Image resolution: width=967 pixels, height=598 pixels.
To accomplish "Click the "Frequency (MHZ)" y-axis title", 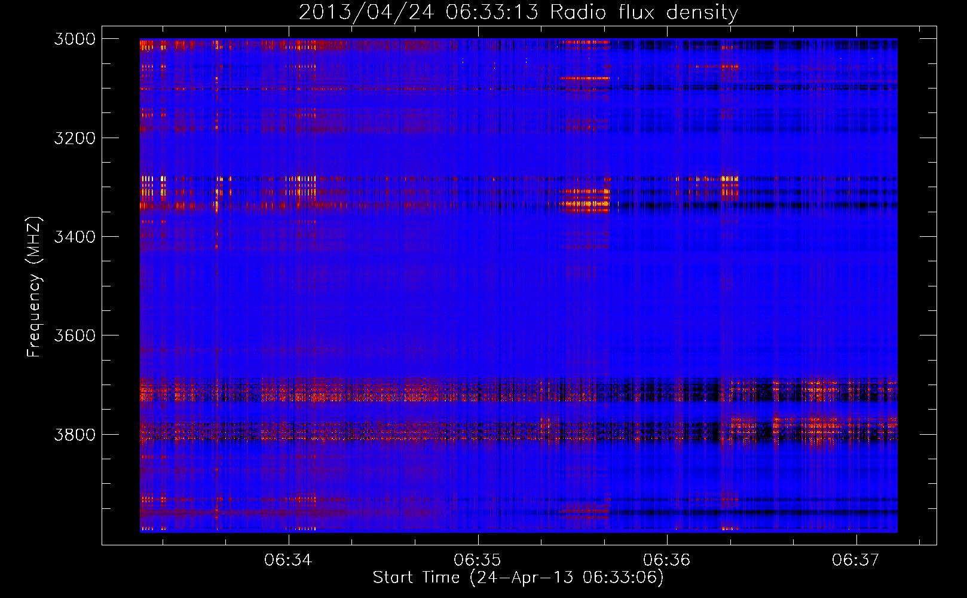I will pos(35,286).
